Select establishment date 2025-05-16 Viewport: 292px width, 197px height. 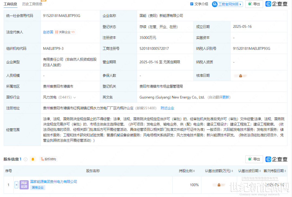(x=242, y=27)
